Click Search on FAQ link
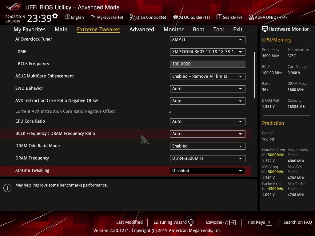The height and width of the screenshot is (236, 315). (297, 222)
